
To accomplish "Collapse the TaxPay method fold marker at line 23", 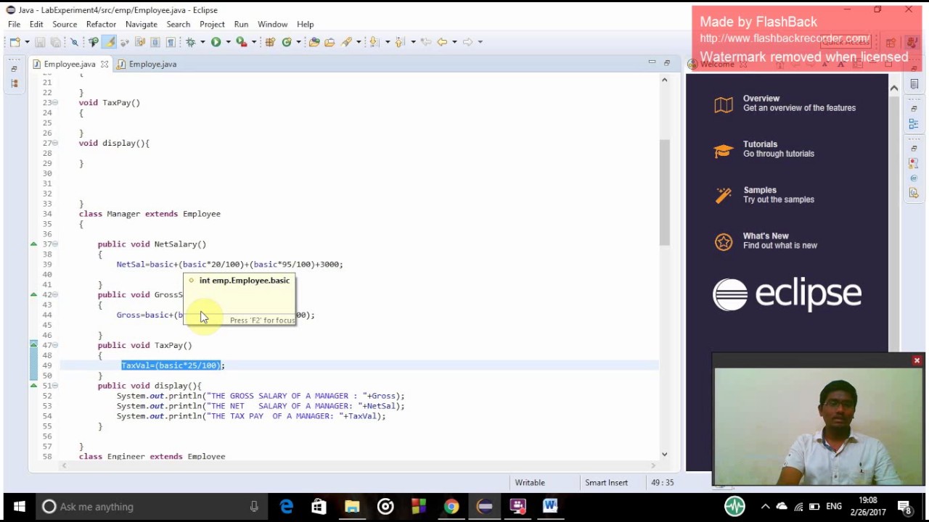I will pyautogui.click(x=55, y=103).
